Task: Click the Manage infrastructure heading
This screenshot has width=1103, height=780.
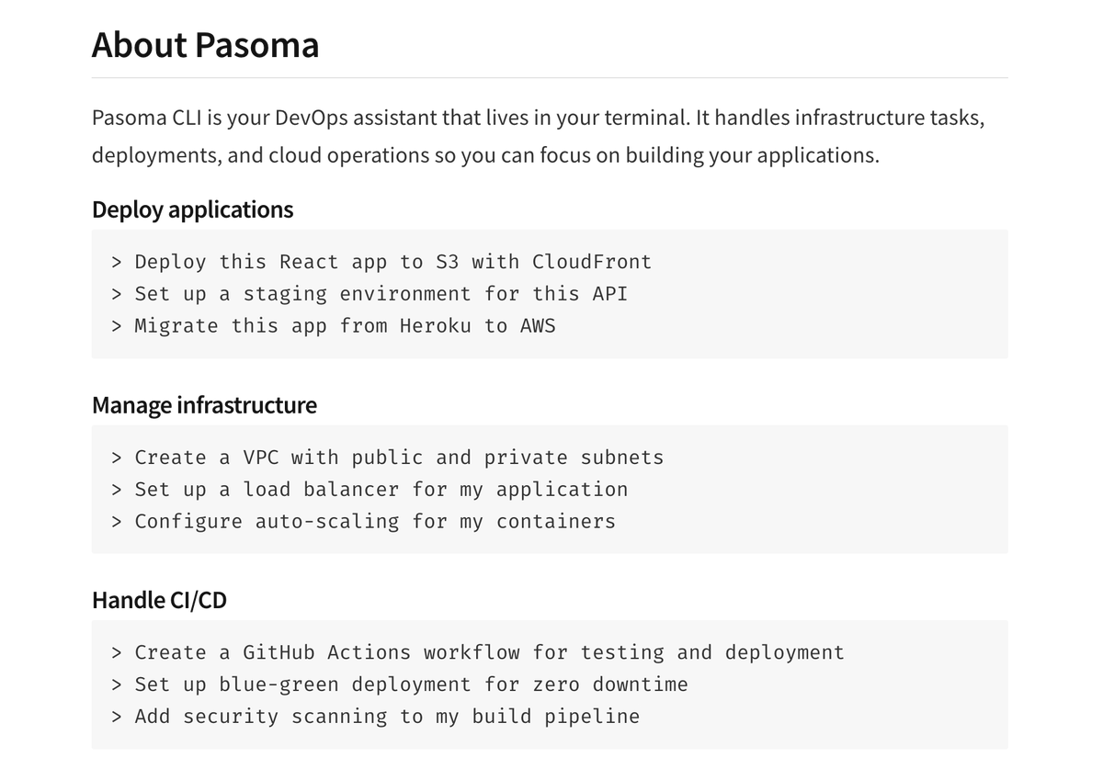Action: (204, 405)
